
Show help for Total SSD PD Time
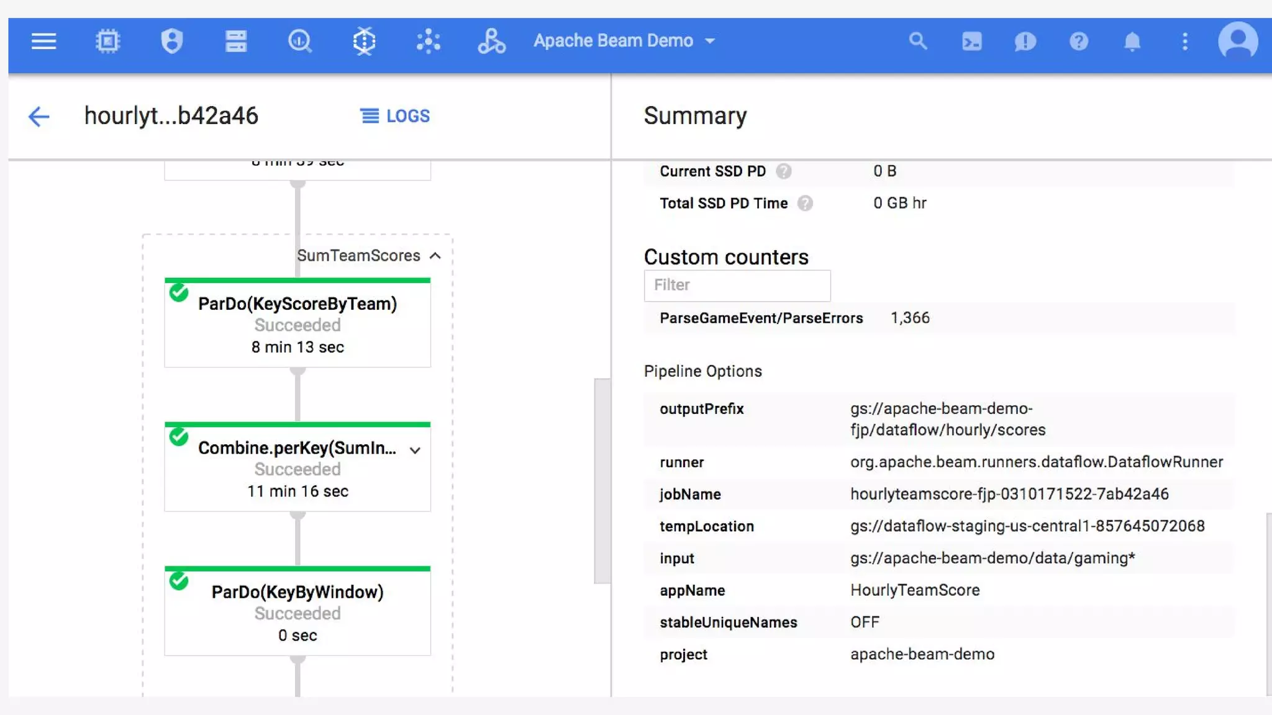[x=805, y=204]
